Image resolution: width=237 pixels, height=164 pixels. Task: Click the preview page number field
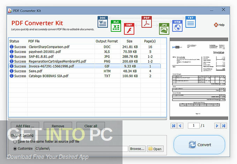point(194,126)
